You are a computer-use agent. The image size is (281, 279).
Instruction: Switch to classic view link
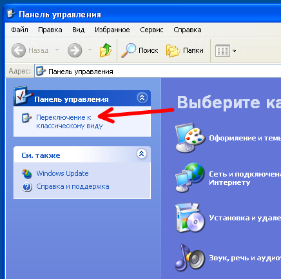pyautogui.click(x=69, y=122)
